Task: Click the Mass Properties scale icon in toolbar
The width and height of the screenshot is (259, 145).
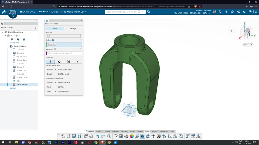Action: 142,136
